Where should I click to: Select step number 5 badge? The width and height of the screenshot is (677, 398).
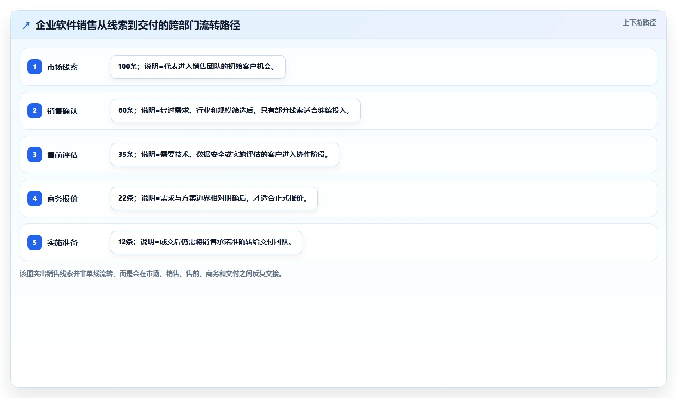click(x=35, y=242)
